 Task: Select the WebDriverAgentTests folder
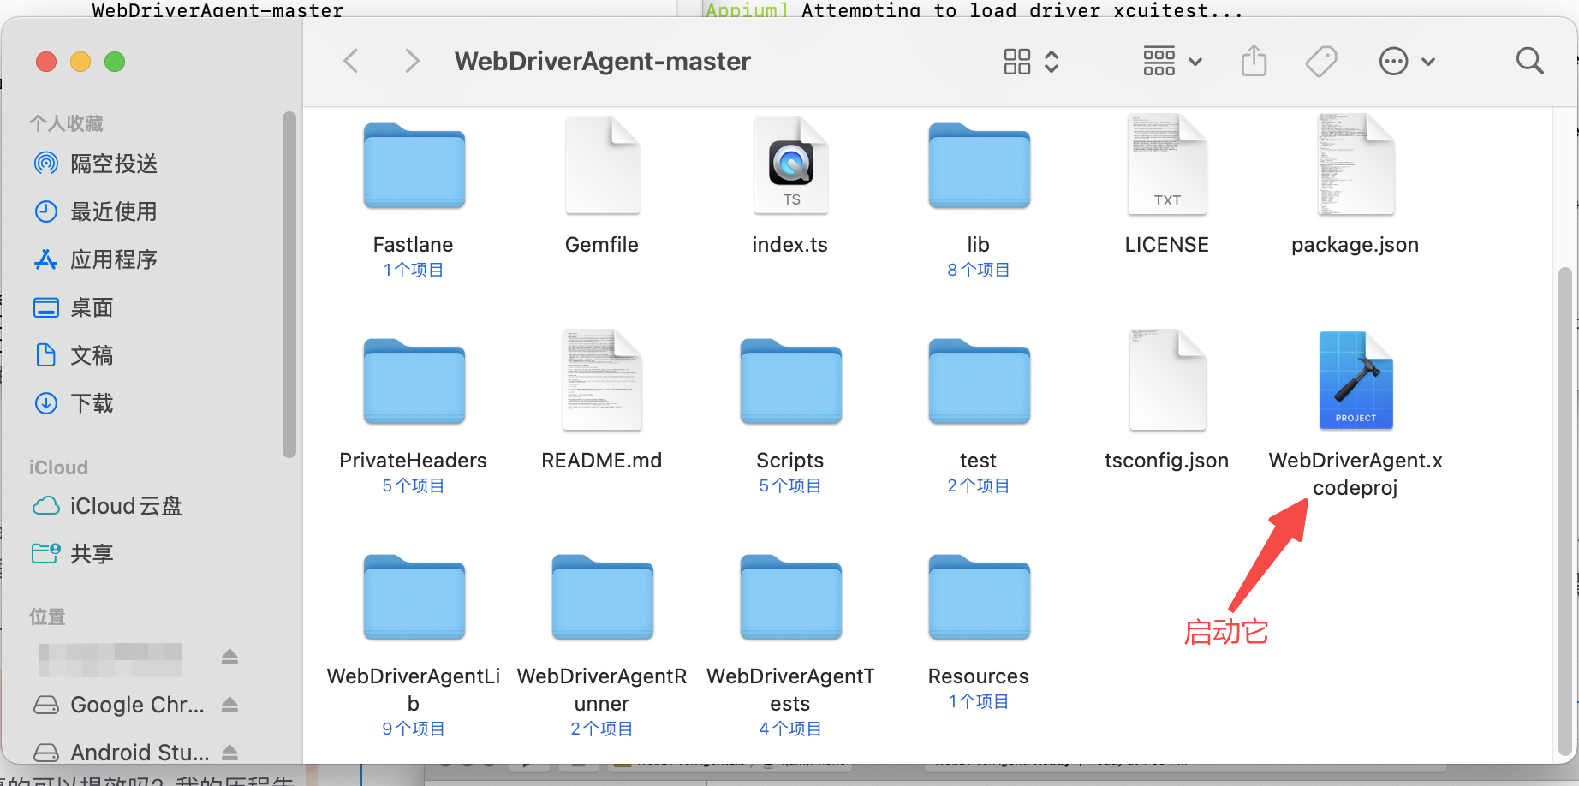point(790,598)
